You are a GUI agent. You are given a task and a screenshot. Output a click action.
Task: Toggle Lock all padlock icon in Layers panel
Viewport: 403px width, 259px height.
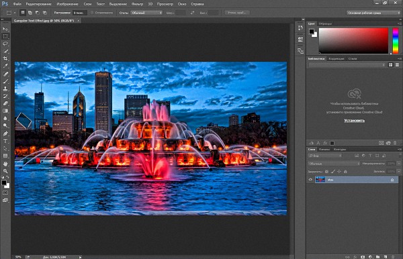click(x=345, y=172)
